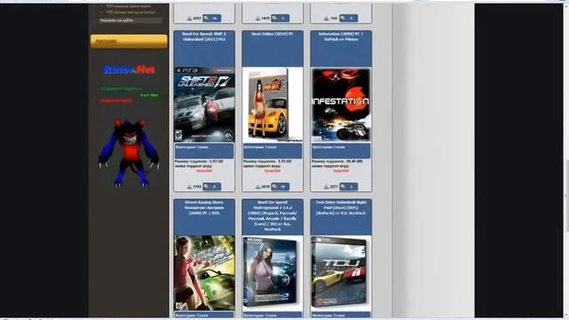Open the Need for Speed Underground 2 title link

(272, 215)
